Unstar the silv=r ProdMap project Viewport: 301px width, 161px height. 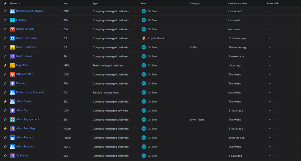click(x=5, y=129)
